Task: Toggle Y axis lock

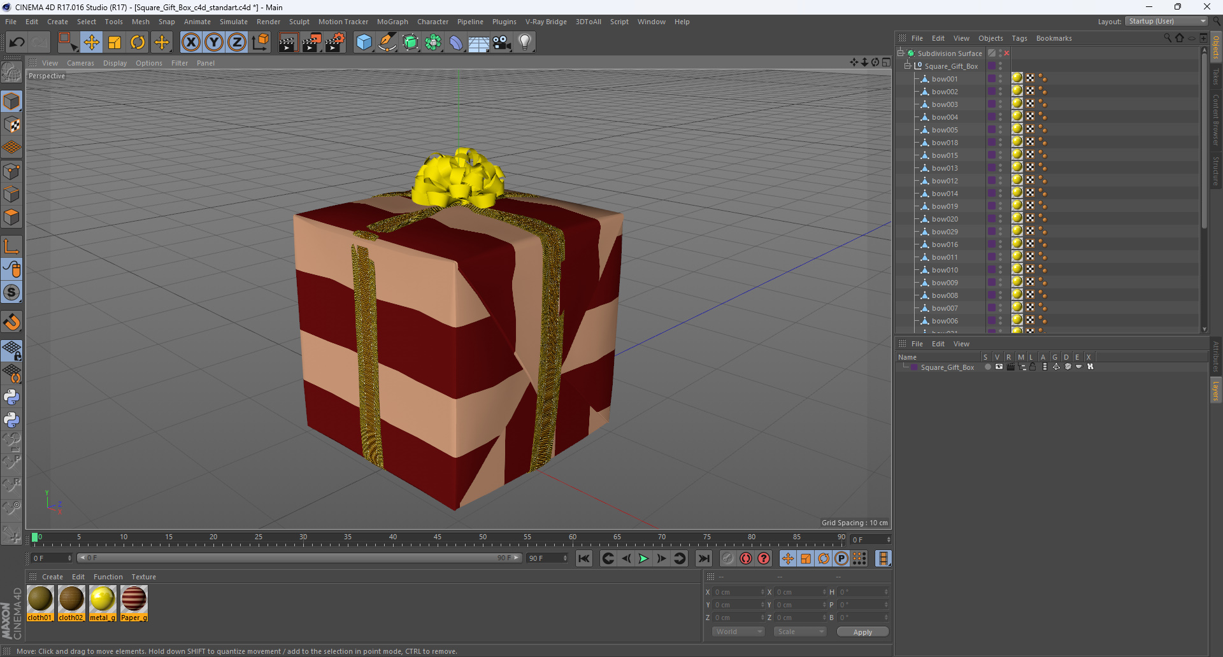Action: (214, 43)
